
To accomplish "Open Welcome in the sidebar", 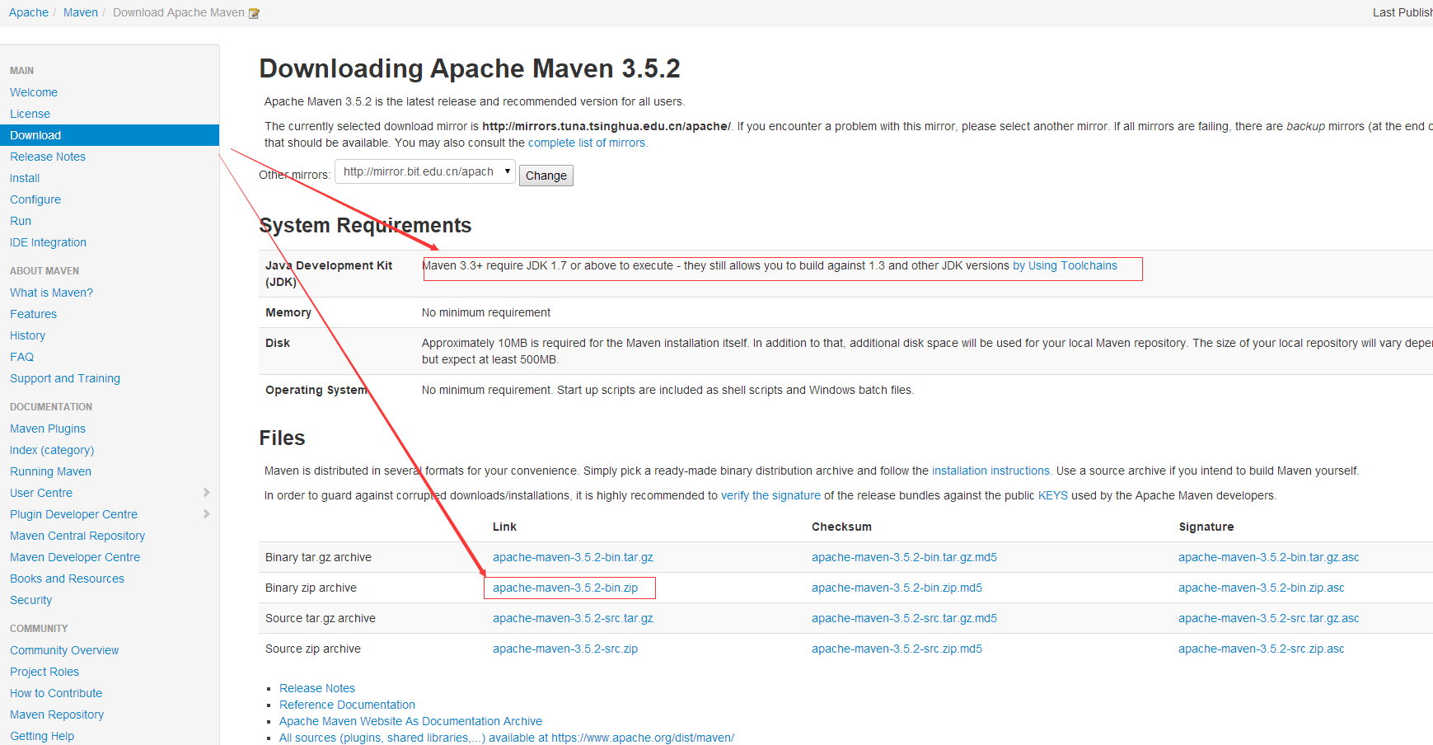I will tap(34, 92).
